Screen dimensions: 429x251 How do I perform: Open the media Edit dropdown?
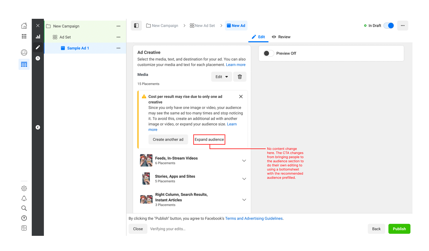pos(221,77)
